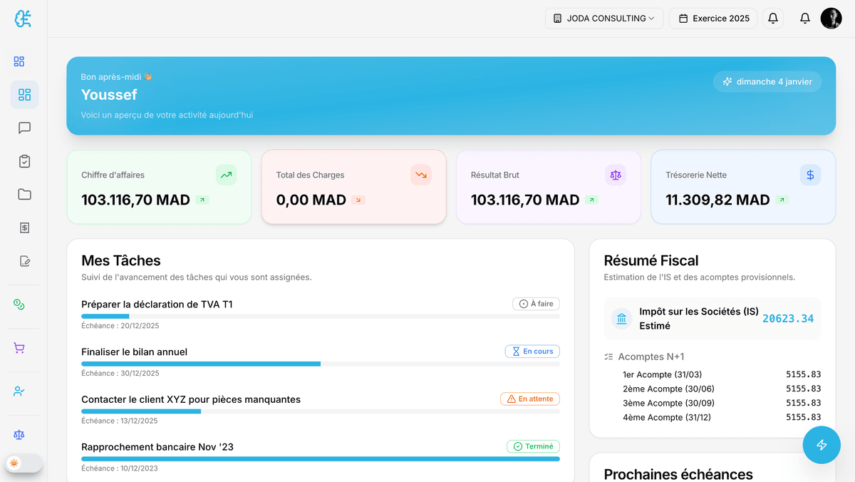The height and width of the screenshot is (482, 855).
Task: Click the green arrow badge beside Résultat Brut amount
Action: 592,200
